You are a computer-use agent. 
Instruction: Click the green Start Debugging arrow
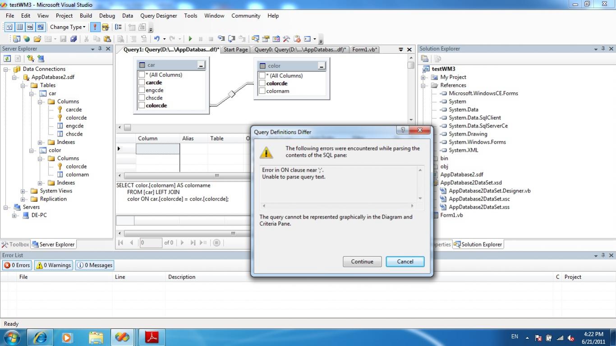tap(190, 39)
